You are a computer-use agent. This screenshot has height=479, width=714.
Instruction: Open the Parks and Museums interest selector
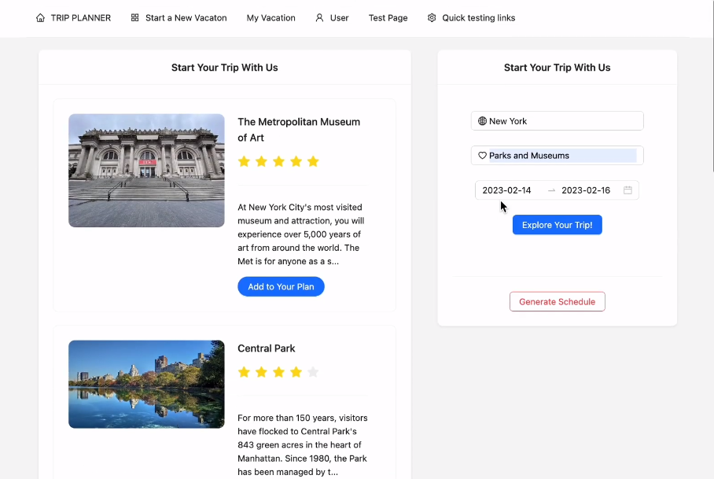point(561,156)
